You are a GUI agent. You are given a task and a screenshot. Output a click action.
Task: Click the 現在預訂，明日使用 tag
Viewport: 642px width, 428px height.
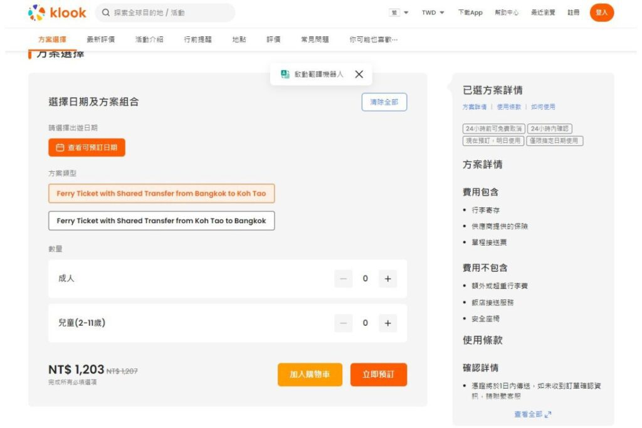pos(493,141)
